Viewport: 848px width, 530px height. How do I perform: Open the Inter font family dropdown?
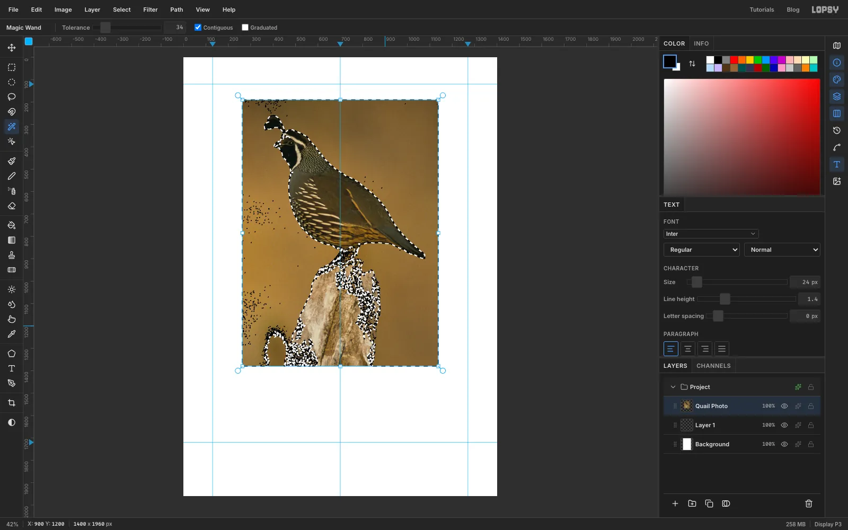coord(711,234)
